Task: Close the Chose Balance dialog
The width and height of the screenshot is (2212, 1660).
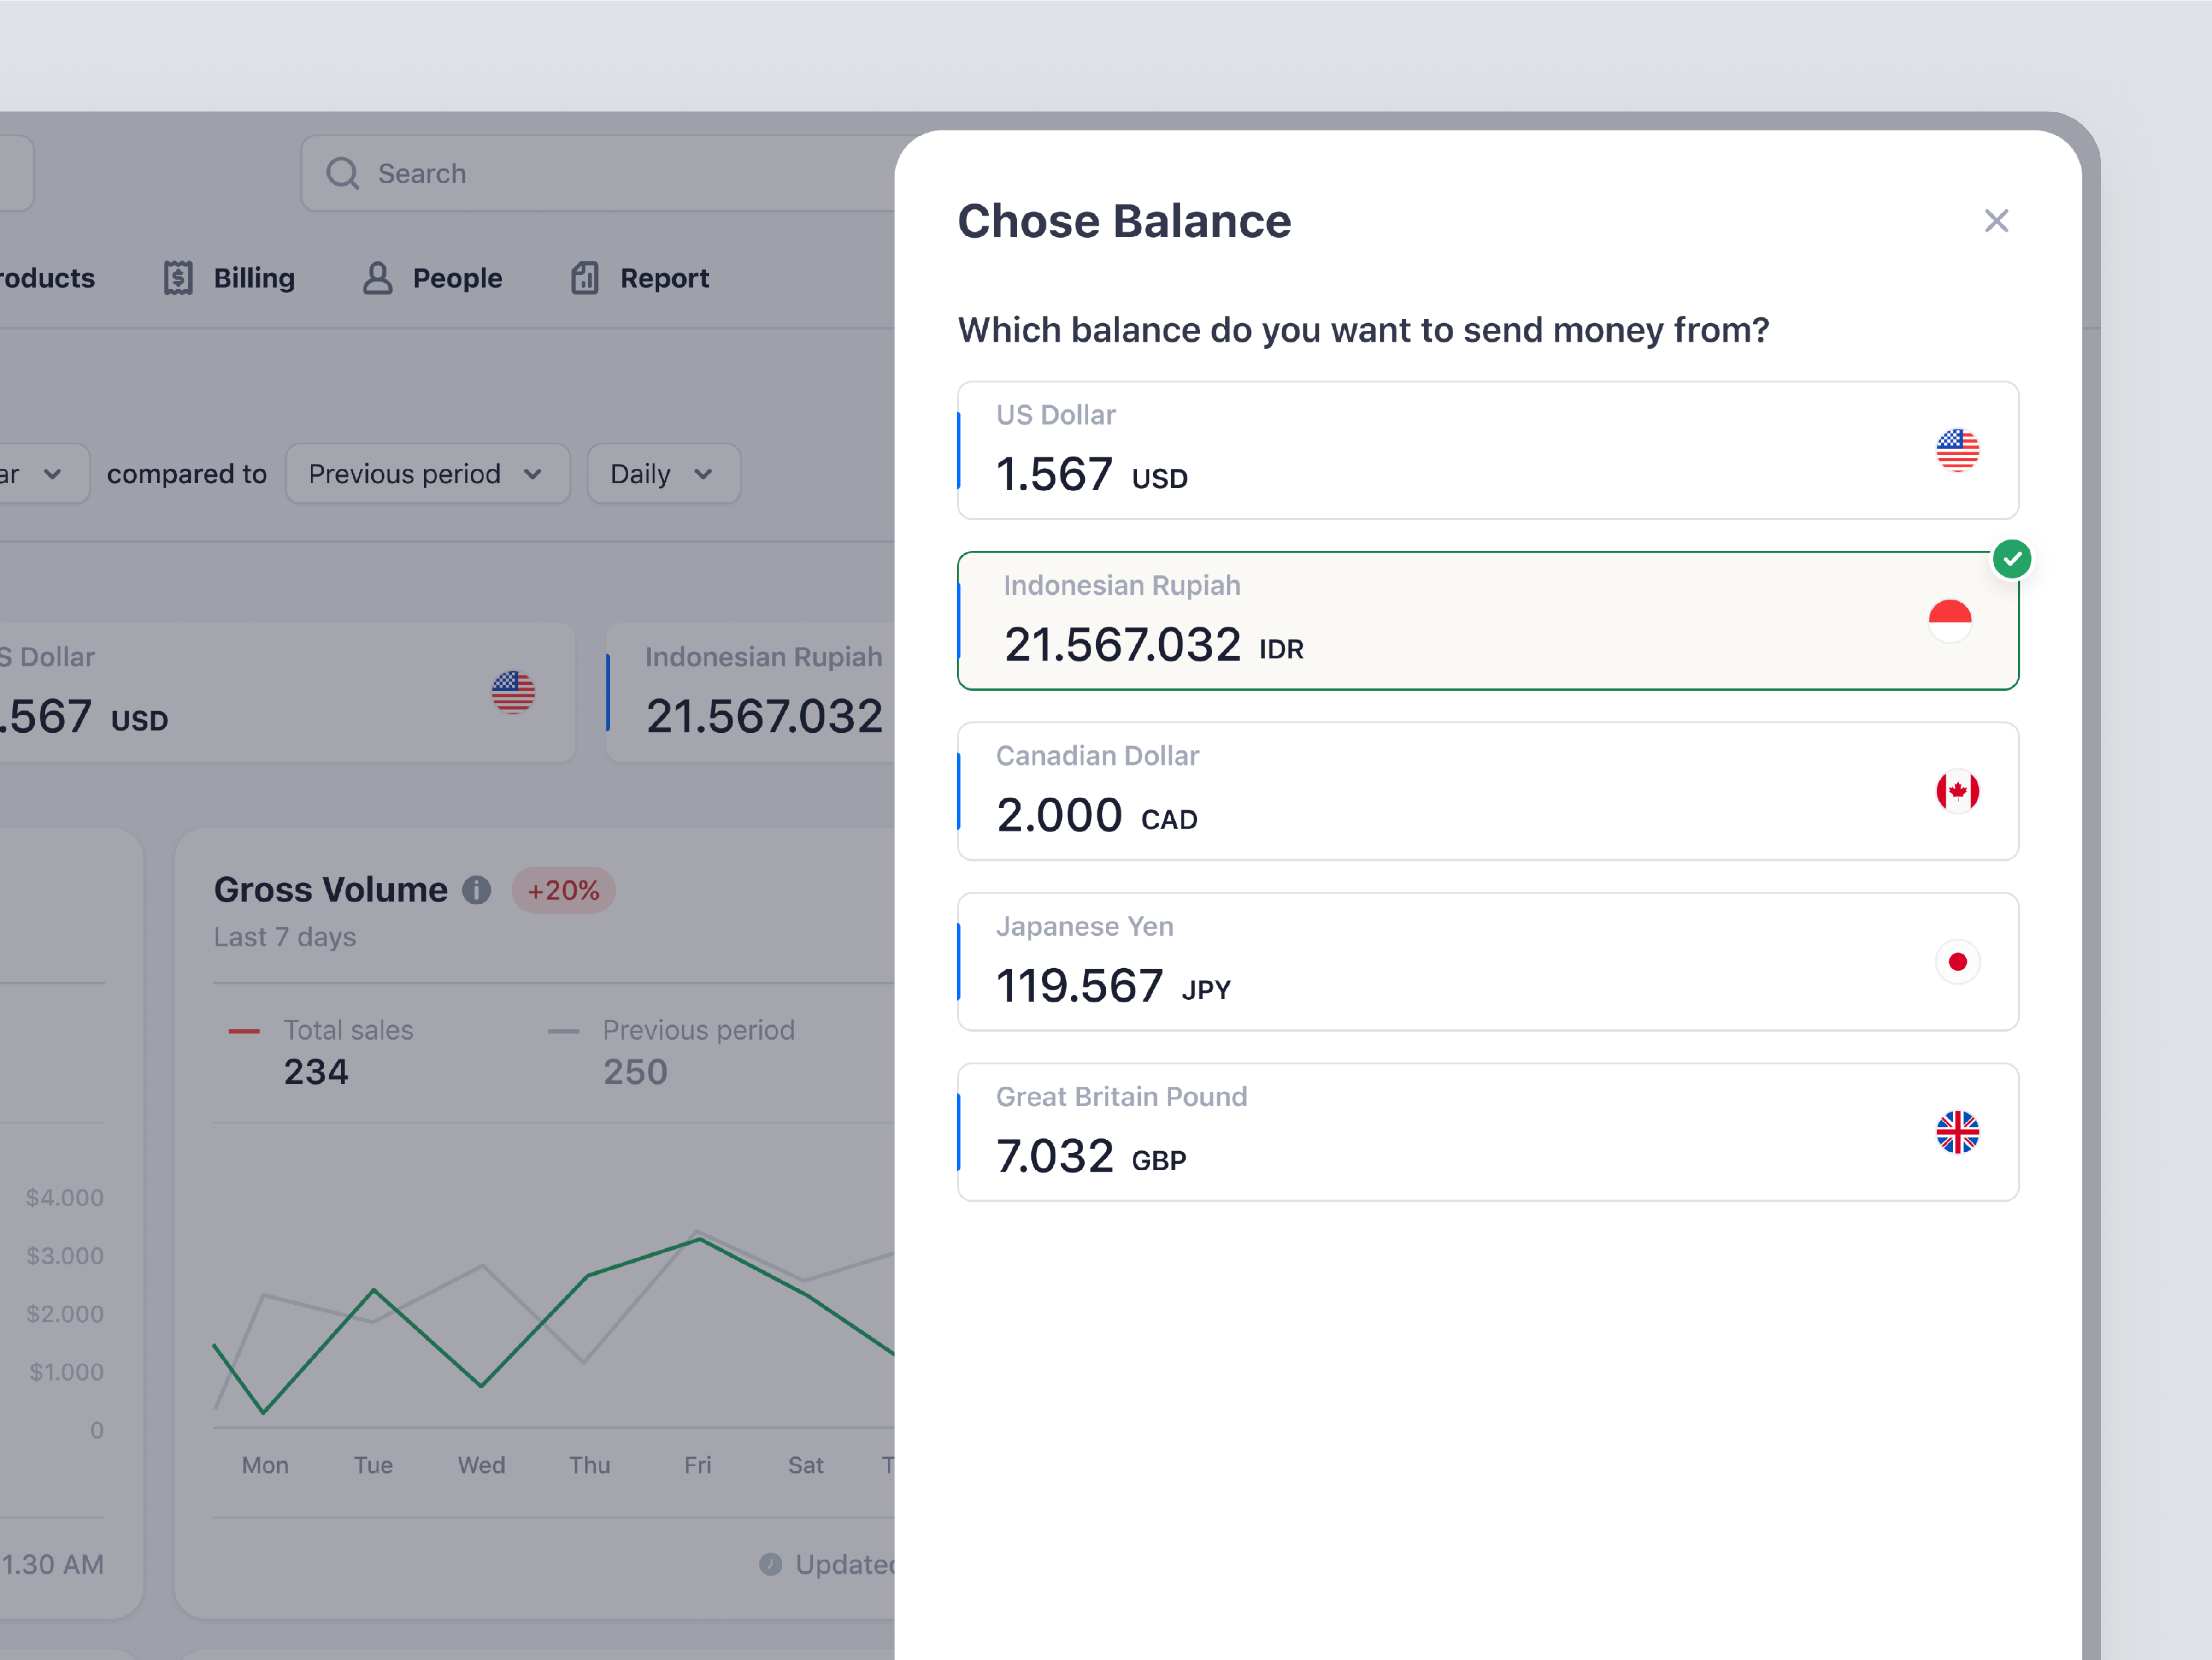Action: point(1996,221)
